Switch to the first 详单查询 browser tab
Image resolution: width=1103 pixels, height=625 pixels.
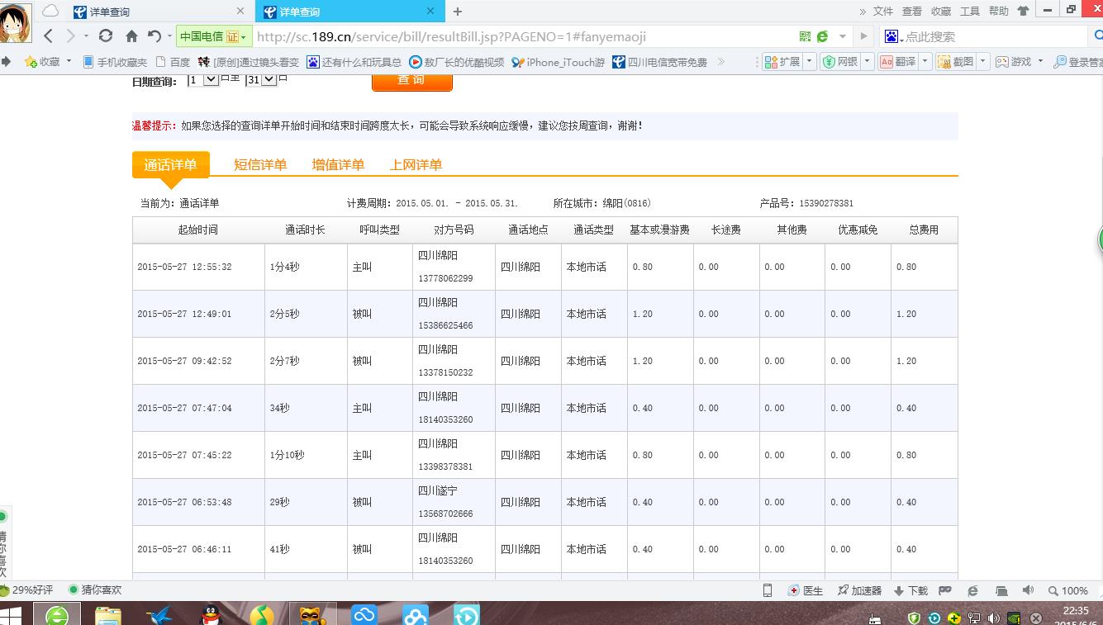[160, 12]
